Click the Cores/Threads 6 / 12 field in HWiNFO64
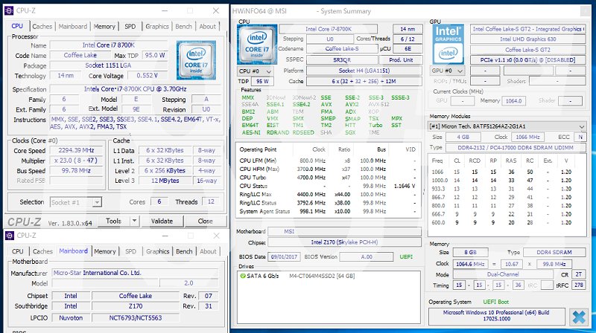Image resolution: width=596 pixels, height=333 pixels. pyautogui.click(x=408, y=39)
